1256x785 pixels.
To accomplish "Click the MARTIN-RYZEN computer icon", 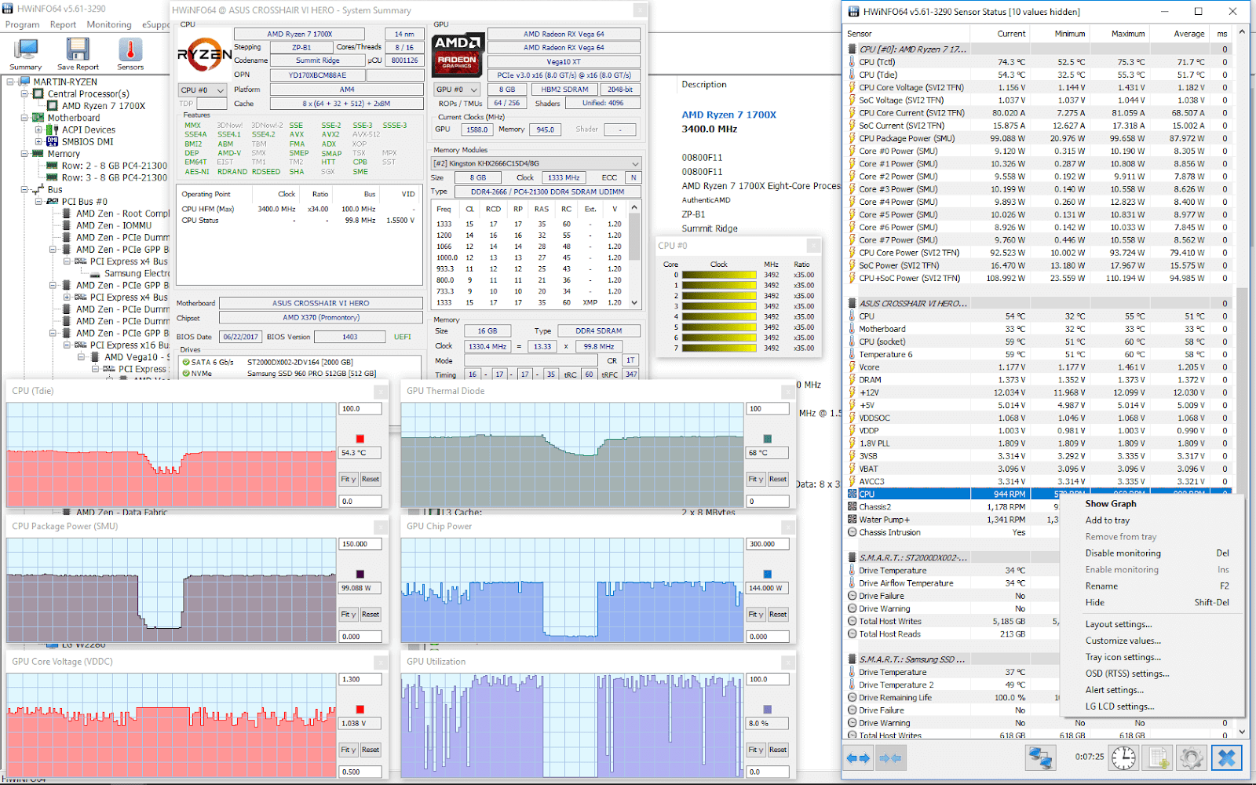I will (x=24, y=82).
